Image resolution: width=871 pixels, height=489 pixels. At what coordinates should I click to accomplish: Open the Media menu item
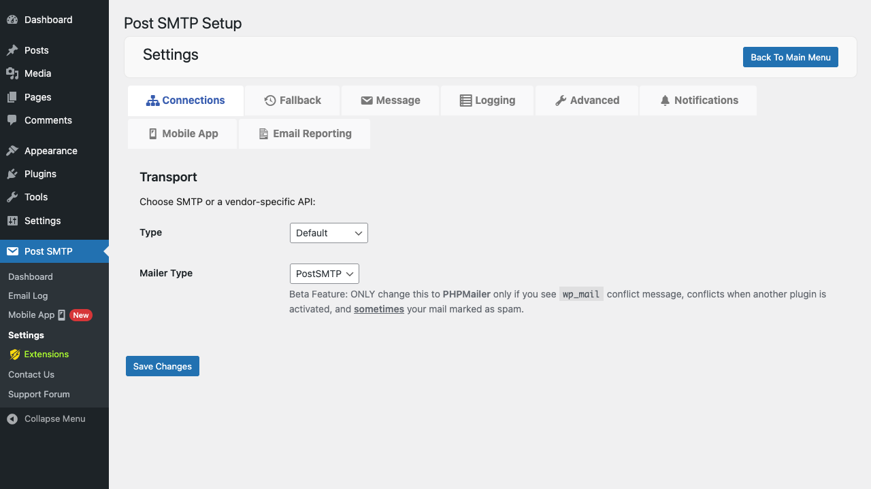pyautogui.click(x=54, y=73)
